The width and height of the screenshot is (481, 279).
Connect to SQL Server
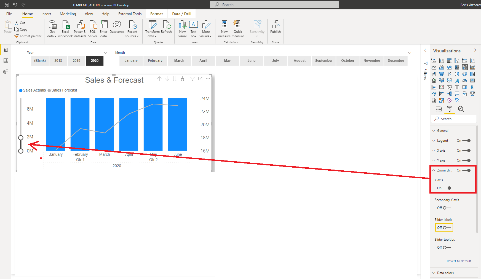[93, 29]
